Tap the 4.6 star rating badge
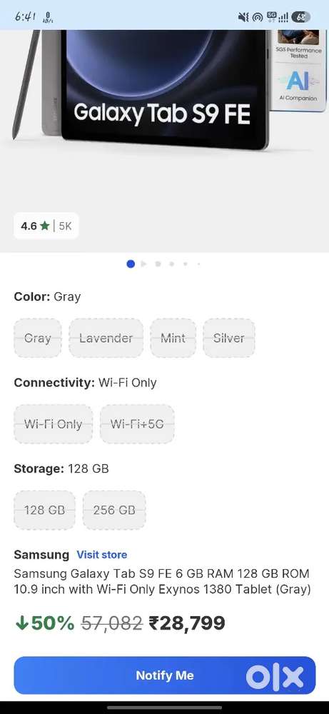 [x=46, y=226]
